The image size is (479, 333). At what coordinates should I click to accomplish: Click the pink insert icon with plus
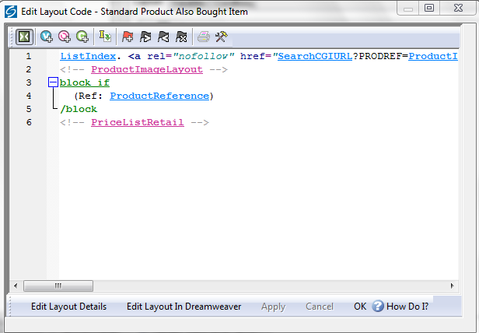pos(65,36)
